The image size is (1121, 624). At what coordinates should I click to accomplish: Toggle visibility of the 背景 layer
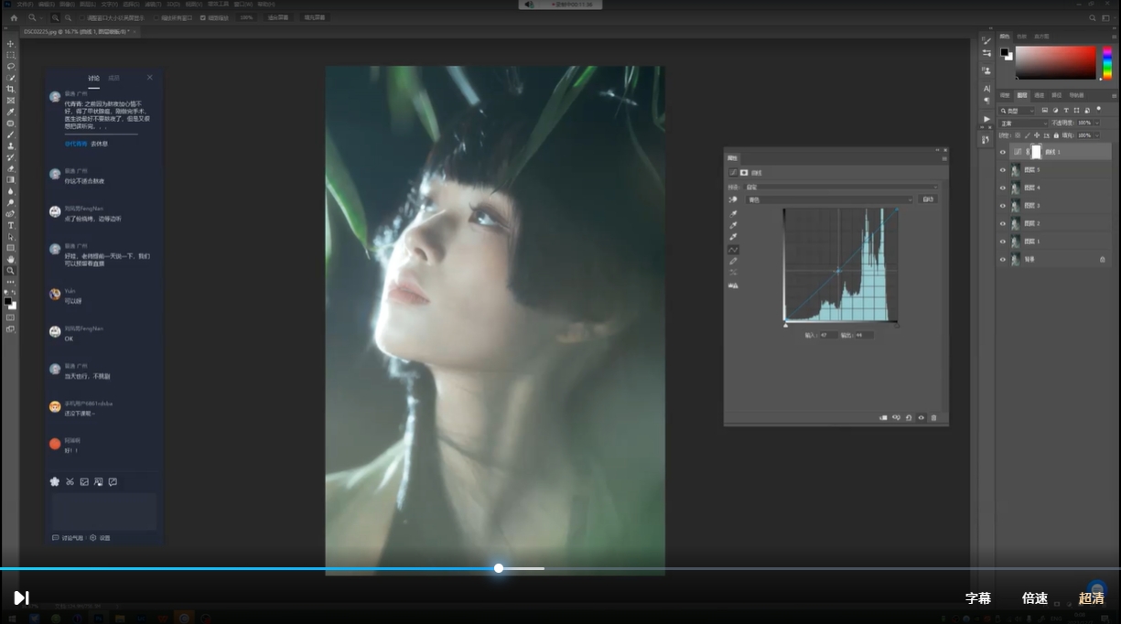point(1002,260)
